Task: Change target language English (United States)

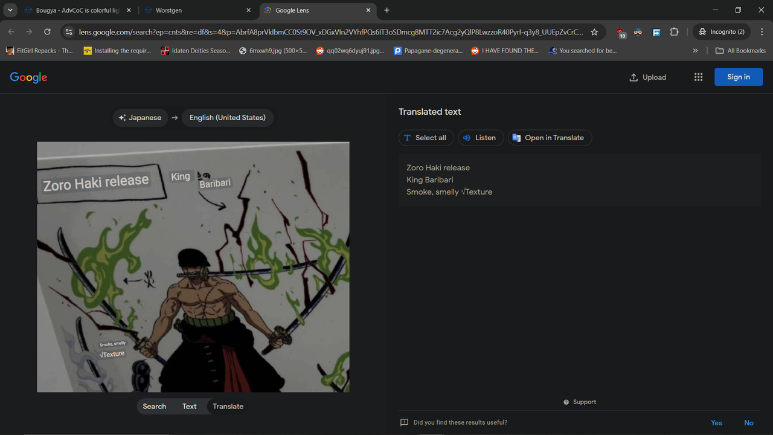Action: coord(228,117)
